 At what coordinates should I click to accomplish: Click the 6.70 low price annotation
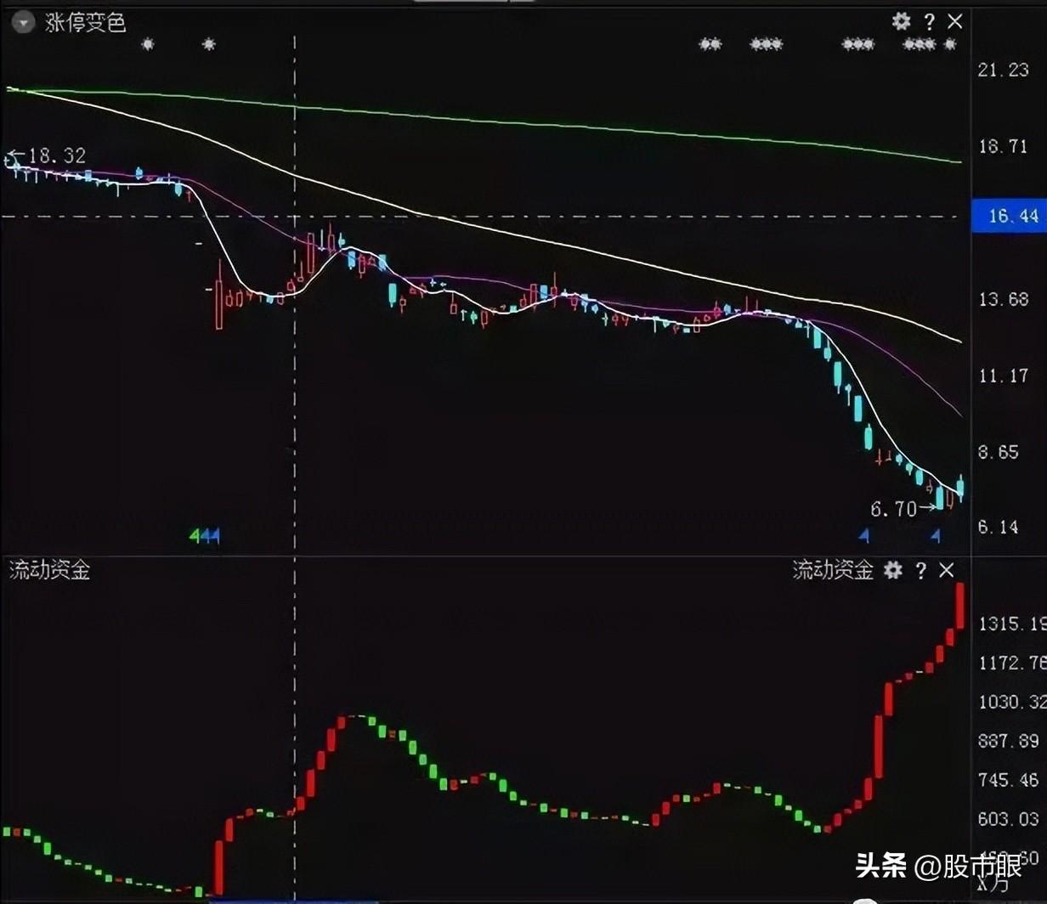coord(893,509)
